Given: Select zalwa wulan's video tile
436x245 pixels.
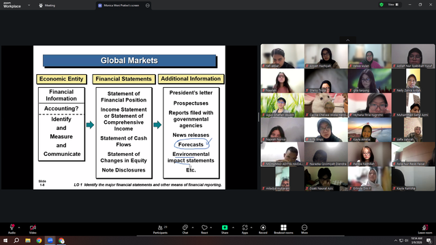Looking at the screenshot, I should click(x=369, y=56).
